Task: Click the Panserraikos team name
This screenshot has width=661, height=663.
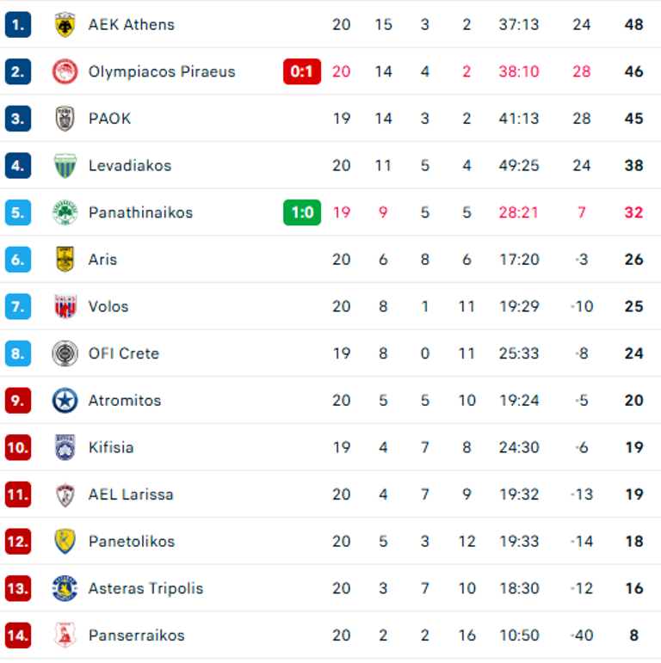Action: pyautogui.click(x=136, y=635)
